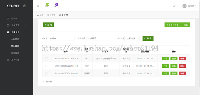Expand the 管理员 user menu
The width and height of the screenshot is (200, 95).
click(x=192, y=6)
